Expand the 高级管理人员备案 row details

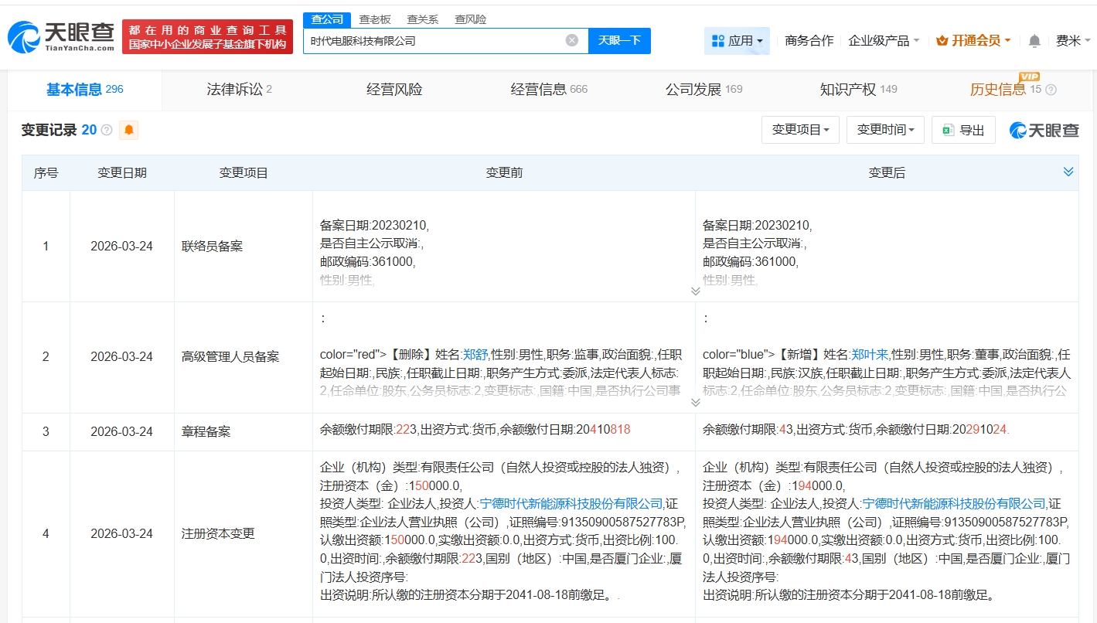pyautogui.click(x=695, y=403)
